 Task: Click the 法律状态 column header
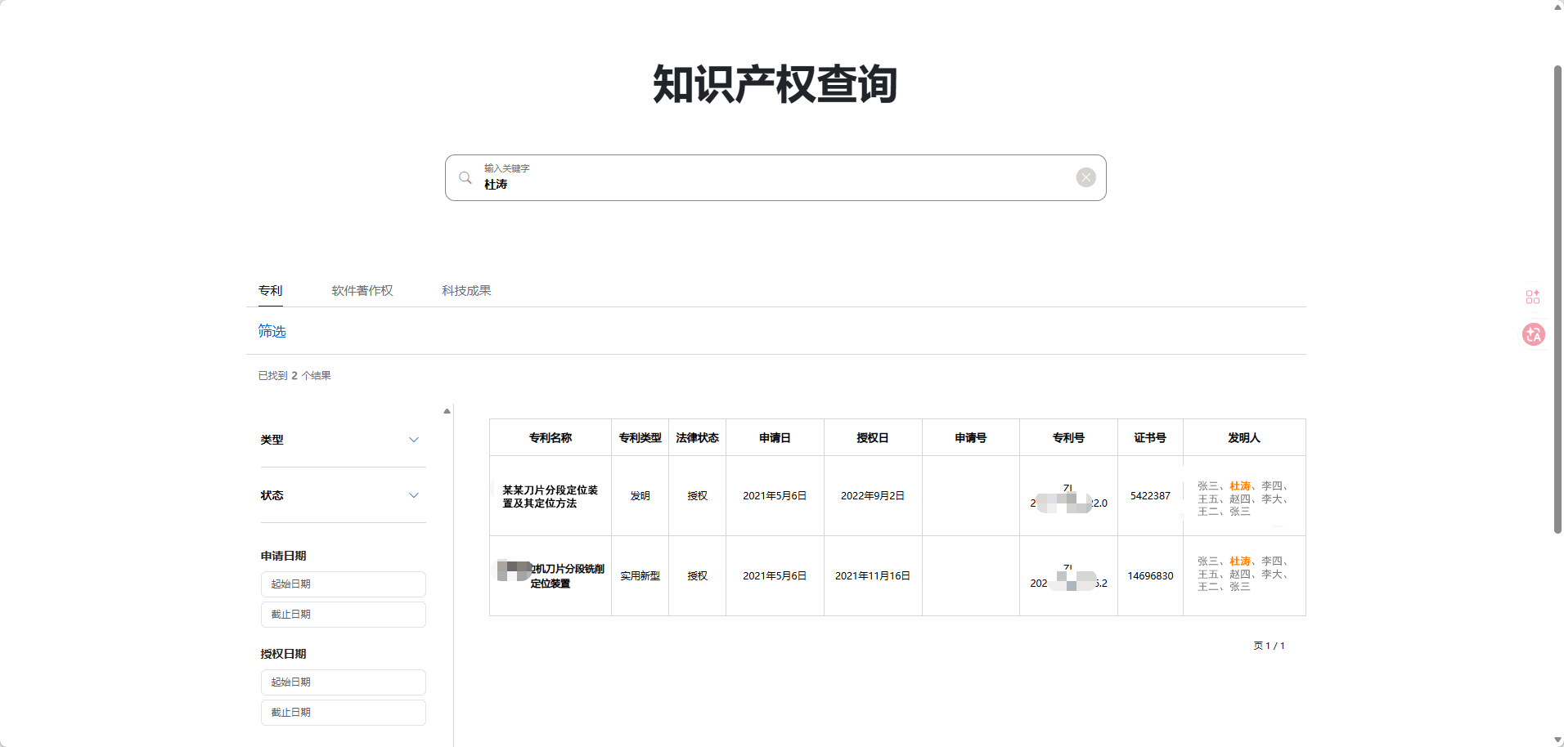[x=697, y=438]
